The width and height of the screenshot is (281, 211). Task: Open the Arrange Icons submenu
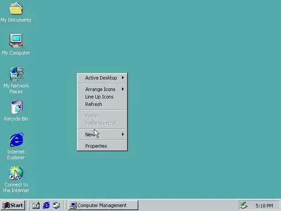pyautogui.click(x=102, y=89)
